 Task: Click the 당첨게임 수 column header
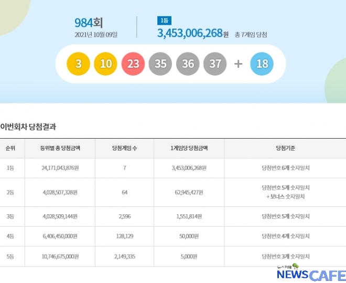(x=124, y=148)
